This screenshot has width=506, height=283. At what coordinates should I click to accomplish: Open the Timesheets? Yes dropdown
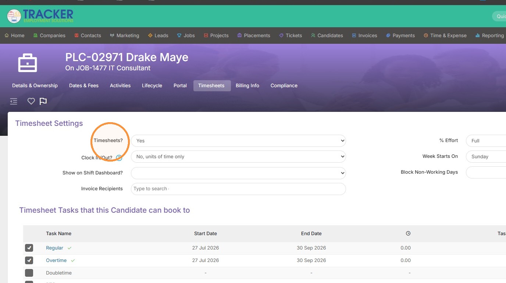click(238, 141)
